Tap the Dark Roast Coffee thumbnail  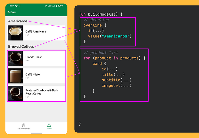pyautogui.click(x=15, y=93)
